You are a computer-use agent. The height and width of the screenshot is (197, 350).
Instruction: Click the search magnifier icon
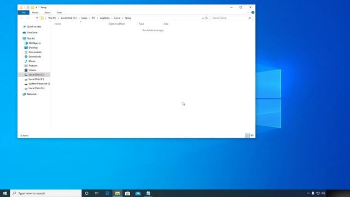250,18
